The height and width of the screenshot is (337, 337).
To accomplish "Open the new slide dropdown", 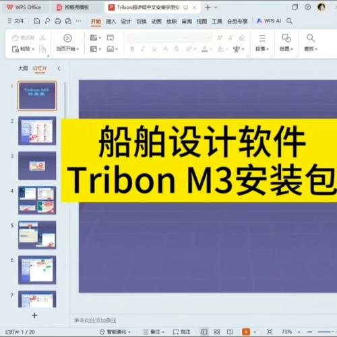I will [x=96, y=38].
